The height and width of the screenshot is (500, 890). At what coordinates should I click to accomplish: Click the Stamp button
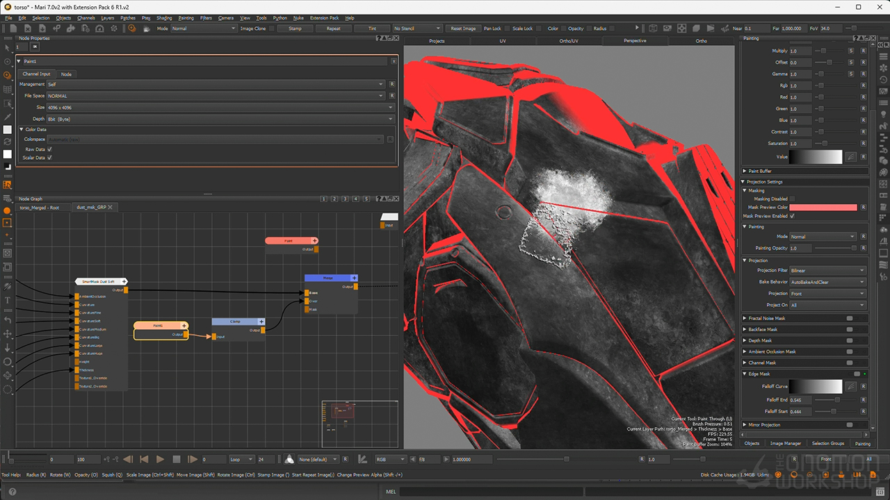pos(295,28)
